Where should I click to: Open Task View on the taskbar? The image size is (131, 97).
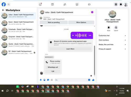pyautogui.click(x=12, y=91)
